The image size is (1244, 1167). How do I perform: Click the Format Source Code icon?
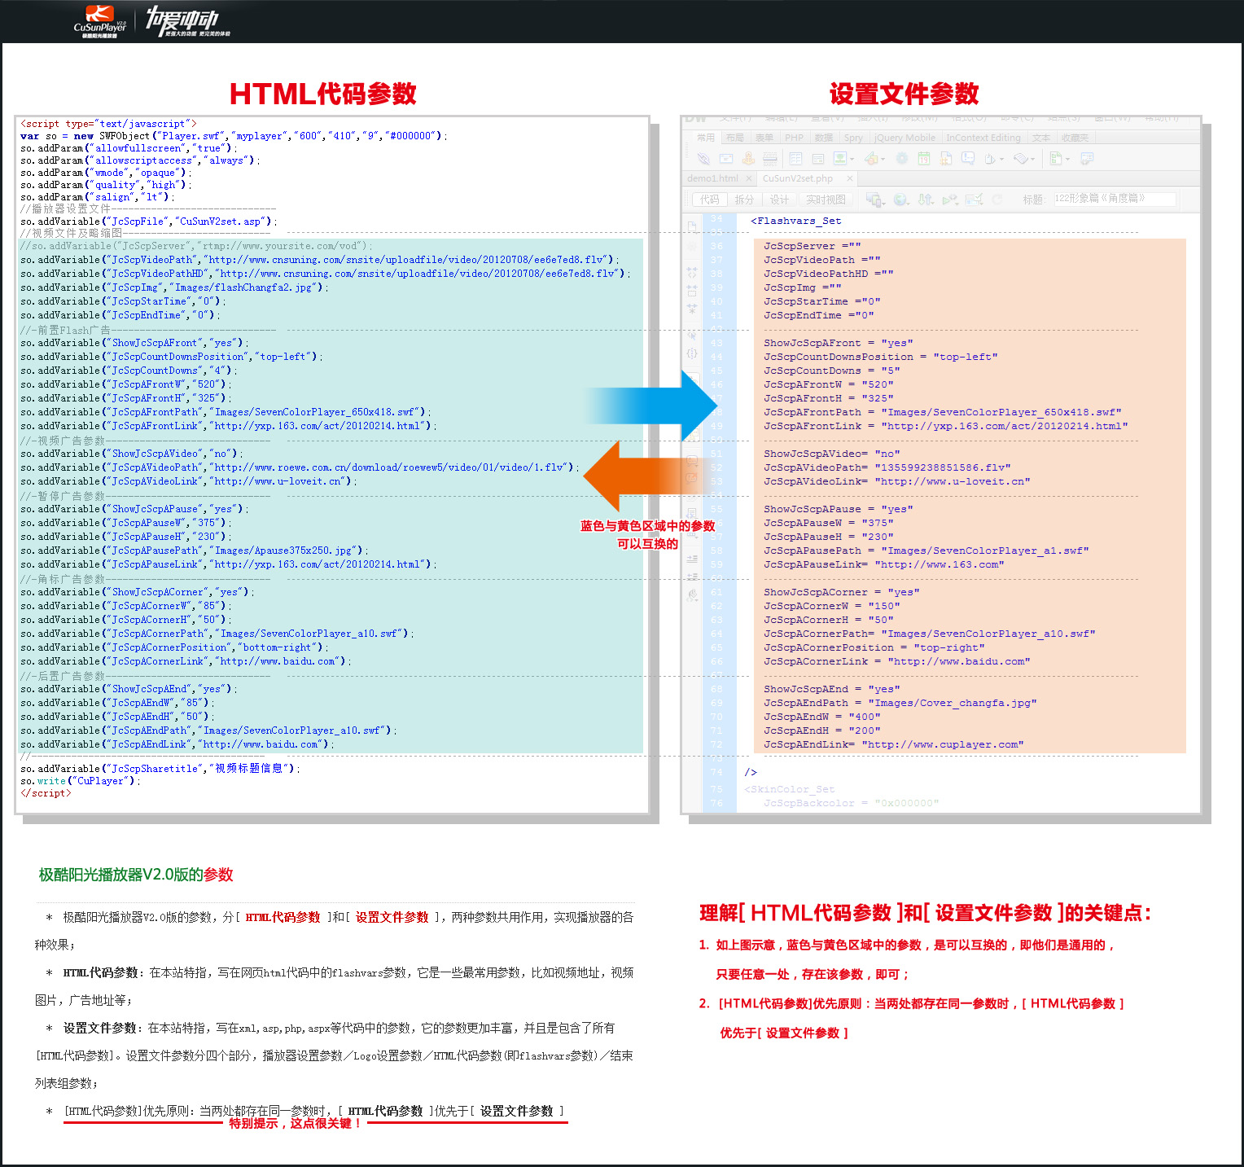click(693, 594)
